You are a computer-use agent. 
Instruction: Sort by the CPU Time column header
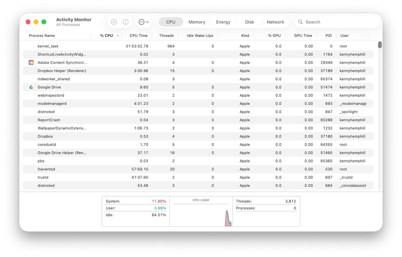click(138, 36)
